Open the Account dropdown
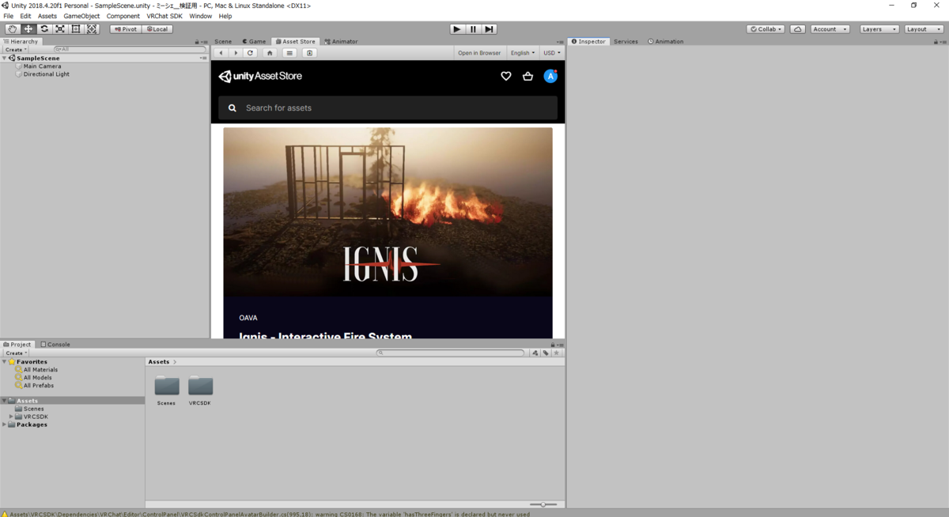Viewport: 949px width, 517px height. [x=830, y=29]
